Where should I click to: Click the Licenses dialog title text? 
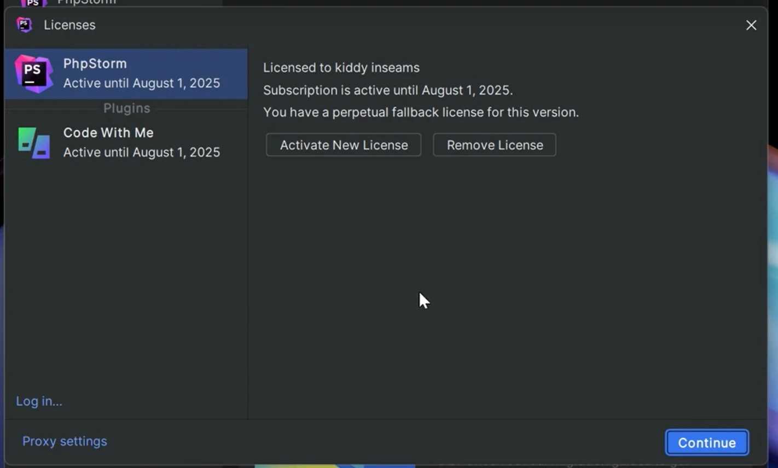[x=69, y=25]
